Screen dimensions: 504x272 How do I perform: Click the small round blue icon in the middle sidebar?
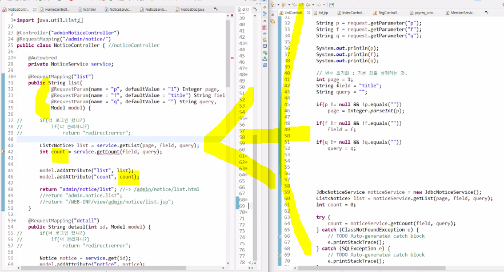265,33
